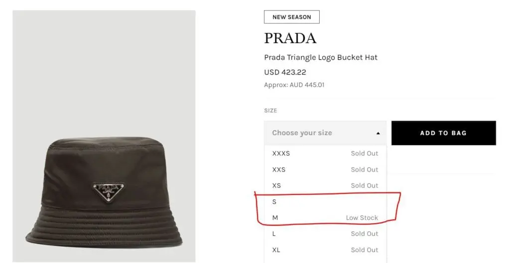The height and width of the screenshot is (263, 510).
Task: Click the Low Stock label
Action: tap(362, 218)
